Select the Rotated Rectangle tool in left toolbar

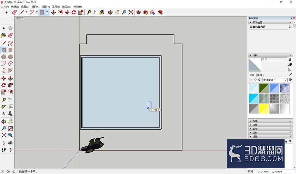point(10,50)
